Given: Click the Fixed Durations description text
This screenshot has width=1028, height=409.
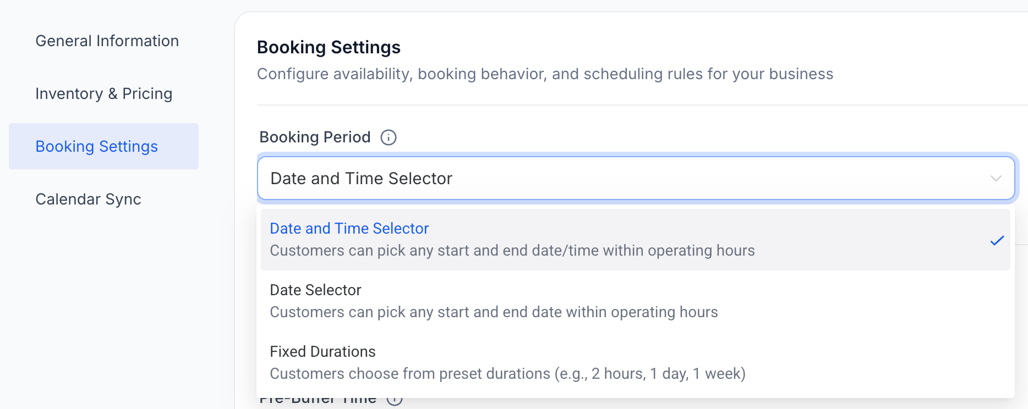Looking at the screenshot, I should click(x=507, y=374).
